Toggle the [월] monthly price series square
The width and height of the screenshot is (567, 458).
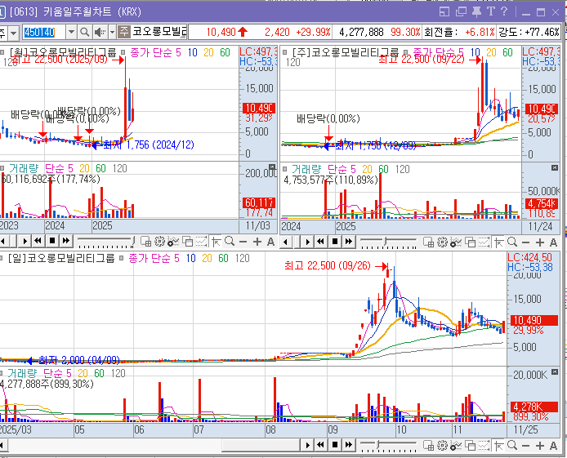click(x=2, y=53)
